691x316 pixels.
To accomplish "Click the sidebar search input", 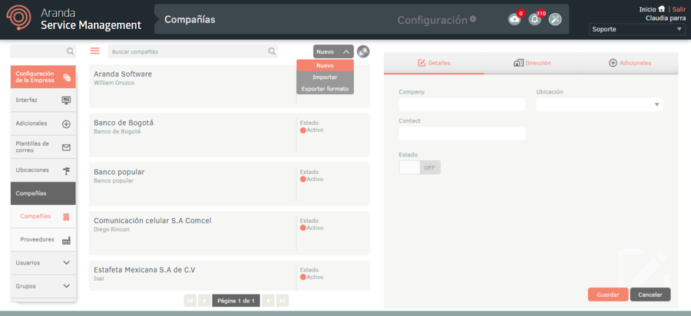I will tap(43, 51).
